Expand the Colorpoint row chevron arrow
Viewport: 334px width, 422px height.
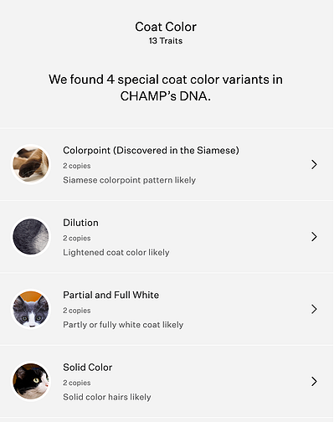click(314, 164)
